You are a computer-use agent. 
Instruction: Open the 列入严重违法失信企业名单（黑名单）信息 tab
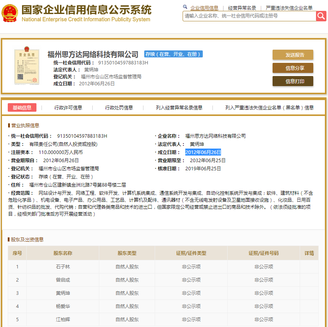click(269, 107)
